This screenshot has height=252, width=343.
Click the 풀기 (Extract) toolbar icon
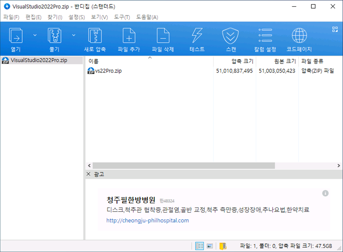coord(54,36)
